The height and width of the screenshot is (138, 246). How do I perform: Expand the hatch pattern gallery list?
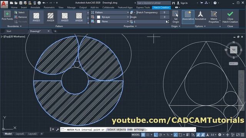(88, 23)
